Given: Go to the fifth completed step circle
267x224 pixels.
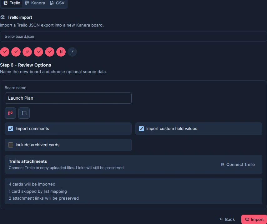Looking at the screenshot, I should [x=50, y=52].
